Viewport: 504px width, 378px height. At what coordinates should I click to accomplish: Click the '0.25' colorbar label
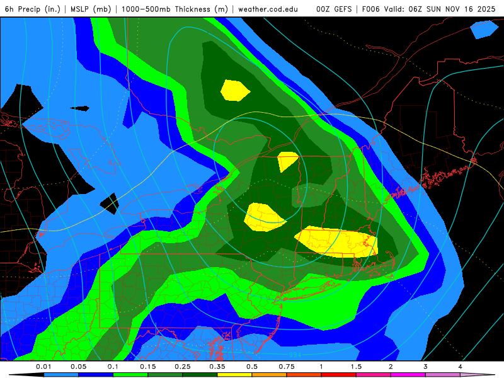pos(183,367)
